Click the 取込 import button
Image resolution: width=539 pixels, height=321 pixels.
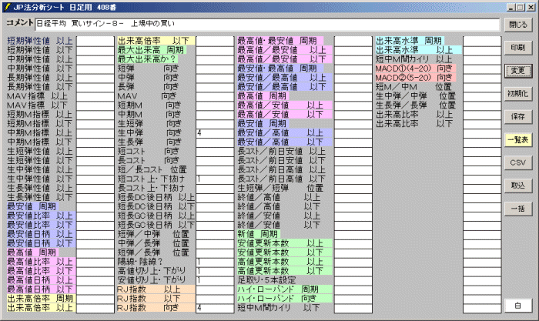(x=517, y=186)
